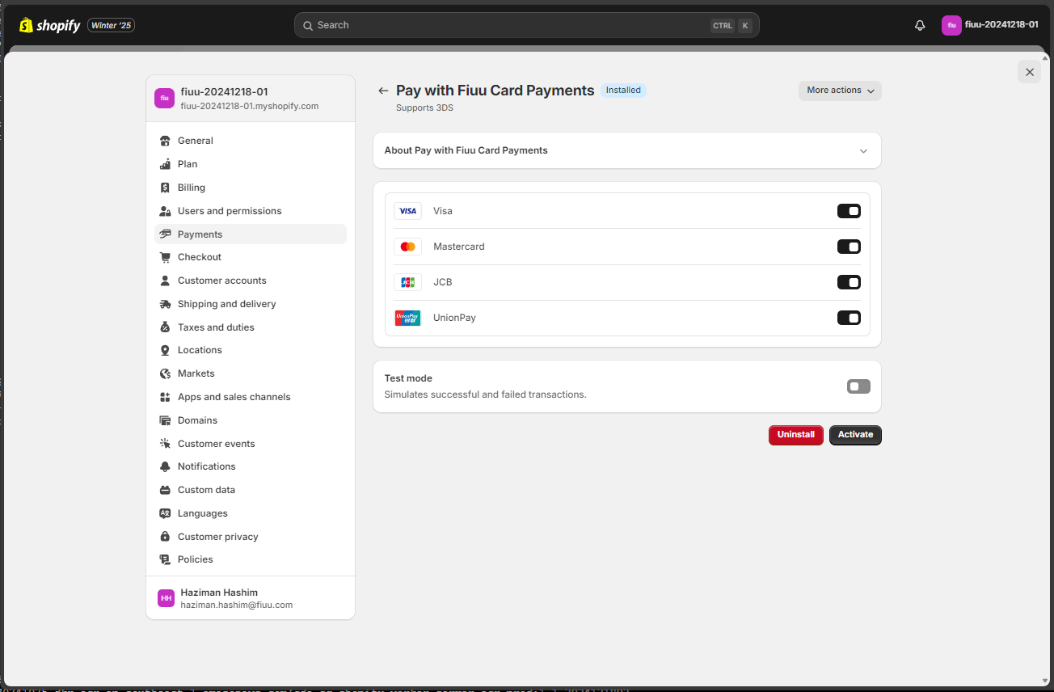Click the Mastercard logo

[407, 247]
